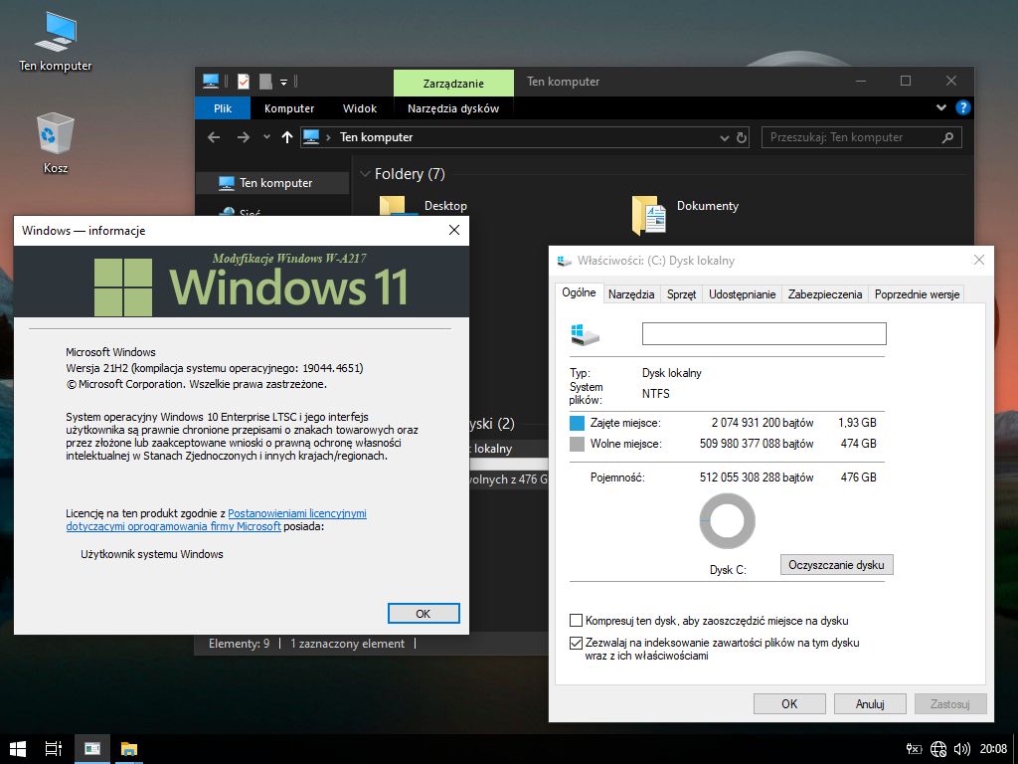The height and width of the screenshot is (764, 1018).
Task: Click the Oczyszczanie dysku button
Action: 836,564
